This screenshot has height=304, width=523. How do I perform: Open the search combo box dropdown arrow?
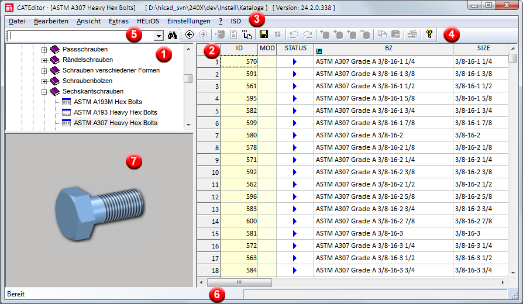pos(158,36)
